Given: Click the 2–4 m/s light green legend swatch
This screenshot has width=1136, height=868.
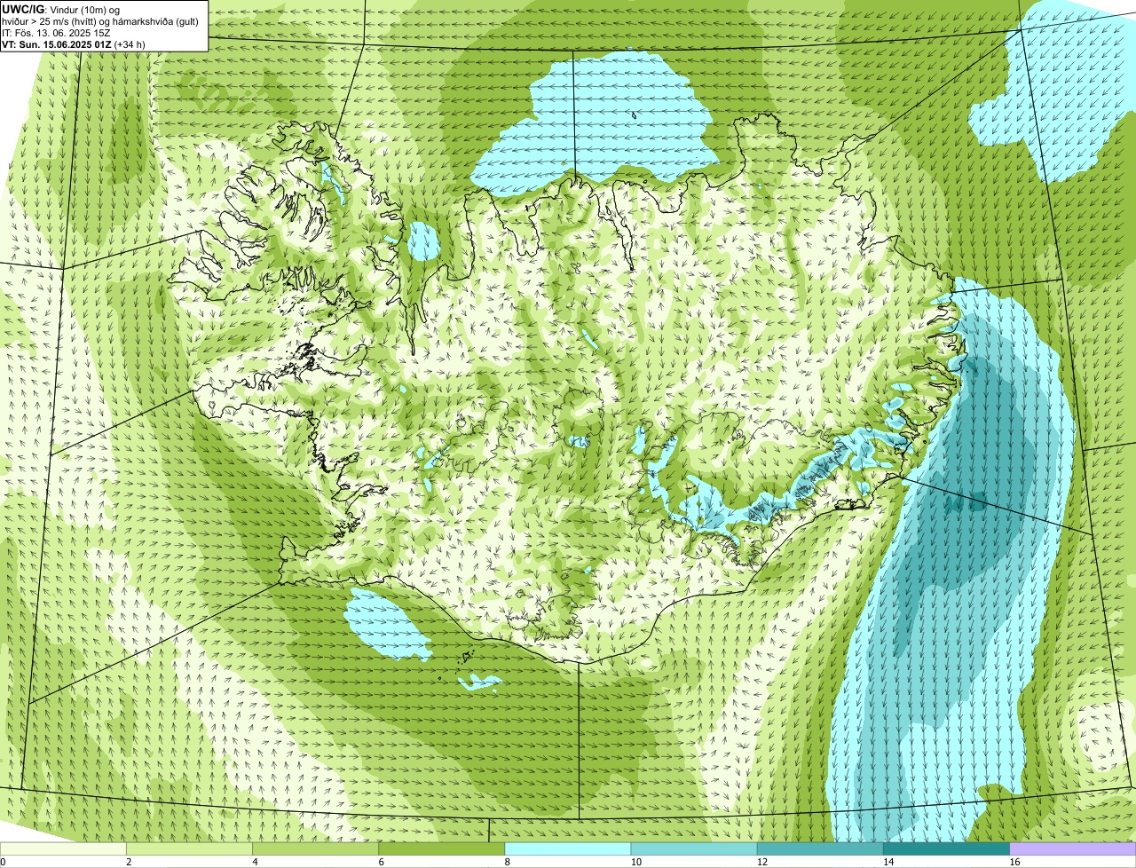Looking at the screenshot, I should [189, 848].
